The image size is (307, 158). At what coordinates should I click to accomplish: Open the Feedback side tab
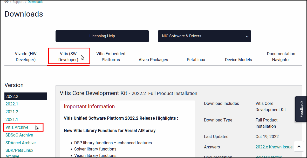click(x=301, y=109)
